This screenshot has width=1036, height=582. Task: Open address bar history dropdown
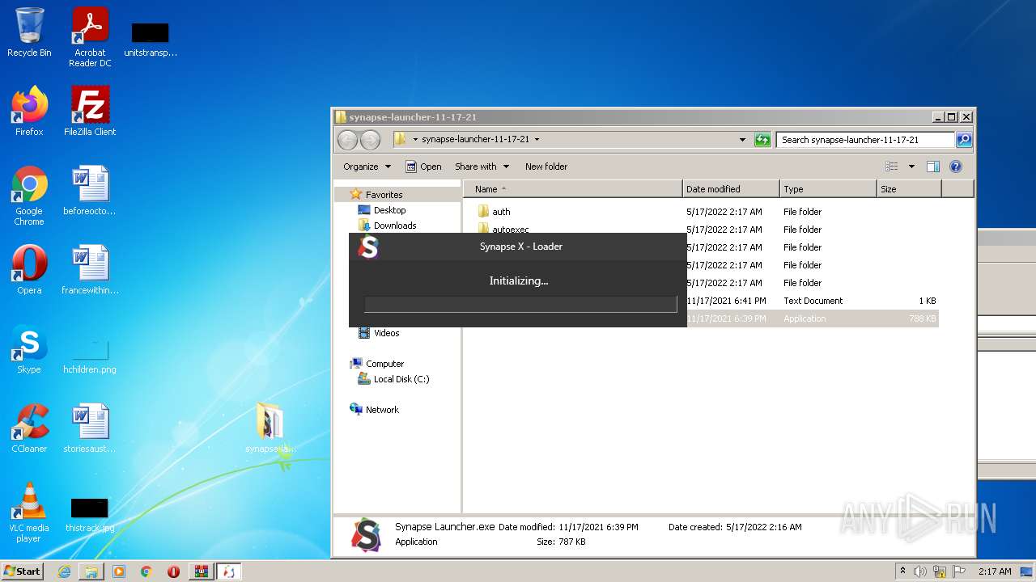click(x=743, y=140)
